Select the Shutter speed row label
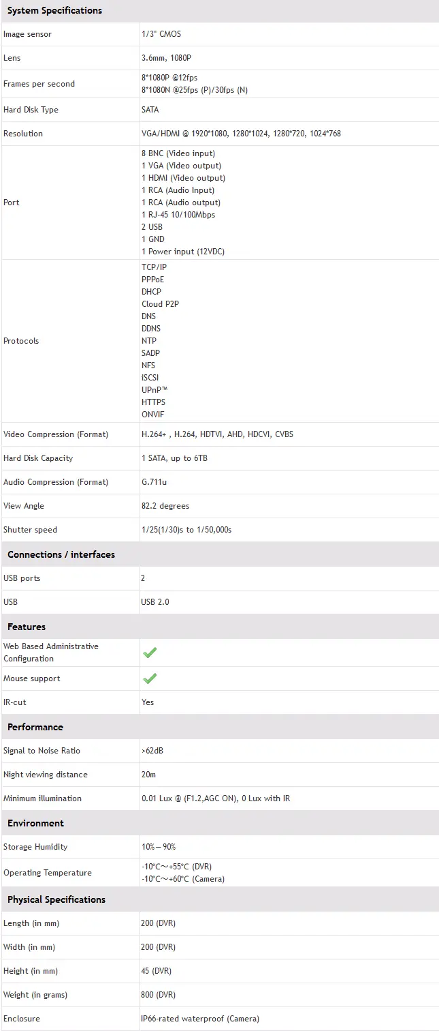Image resolution: width=439 pixels, height=1031 pixels. point(31,530)
